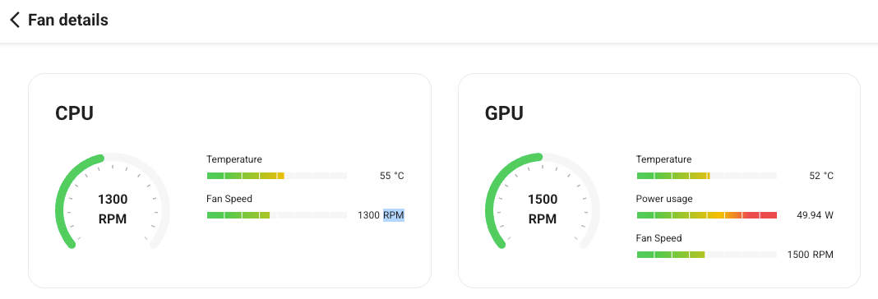
Task: Click the GPU Fan Speed progress bar
Action: (707, 255)
